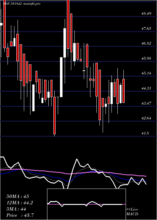The image size is (157, 220).
Task: Click the 41.8 price axis label
Action: 145,133
